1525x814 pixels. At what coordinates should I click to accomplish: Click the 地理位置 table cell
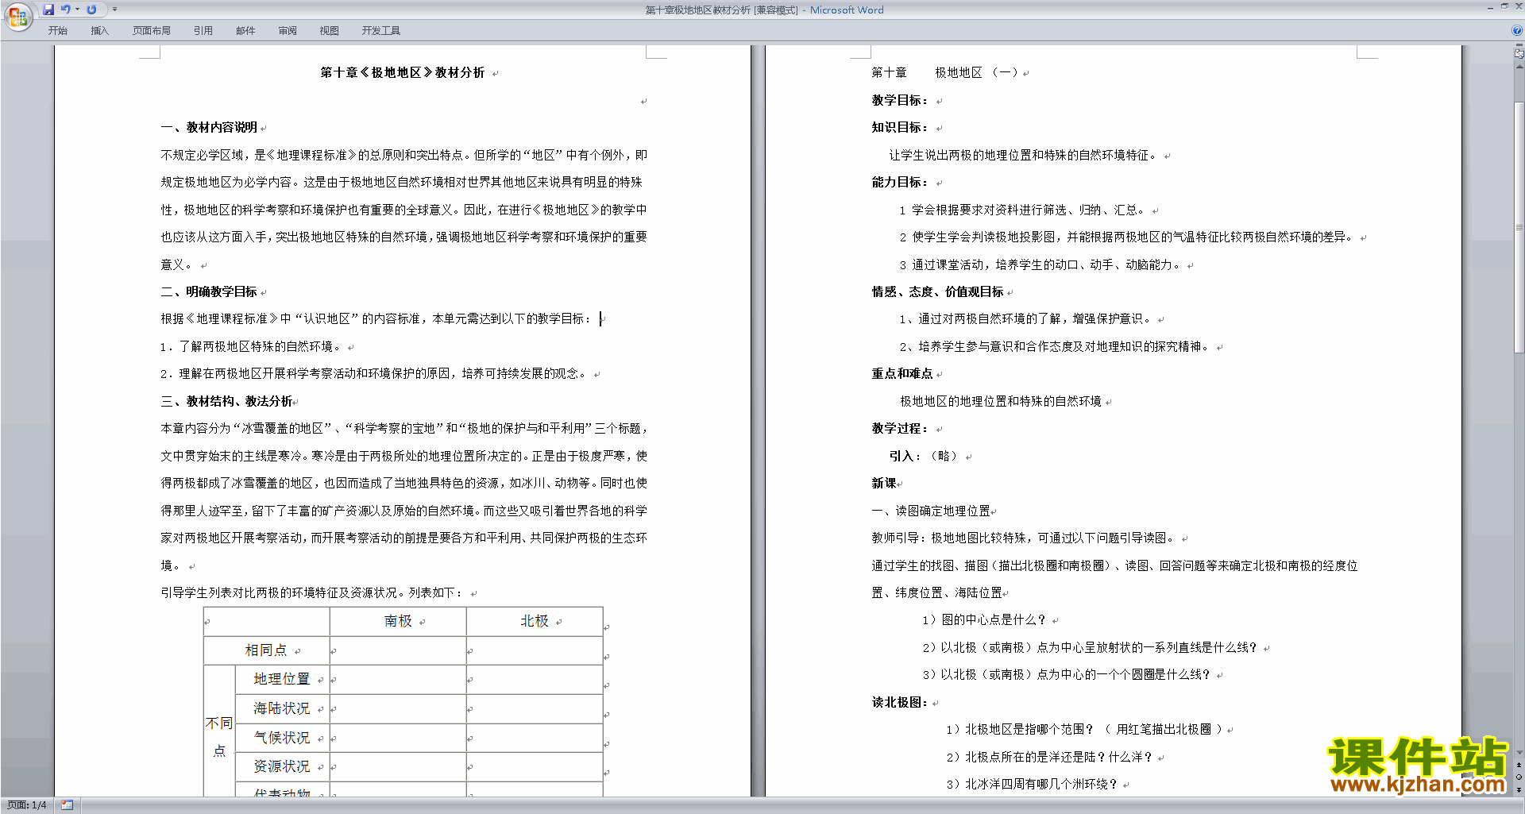[x=282, y=679]
